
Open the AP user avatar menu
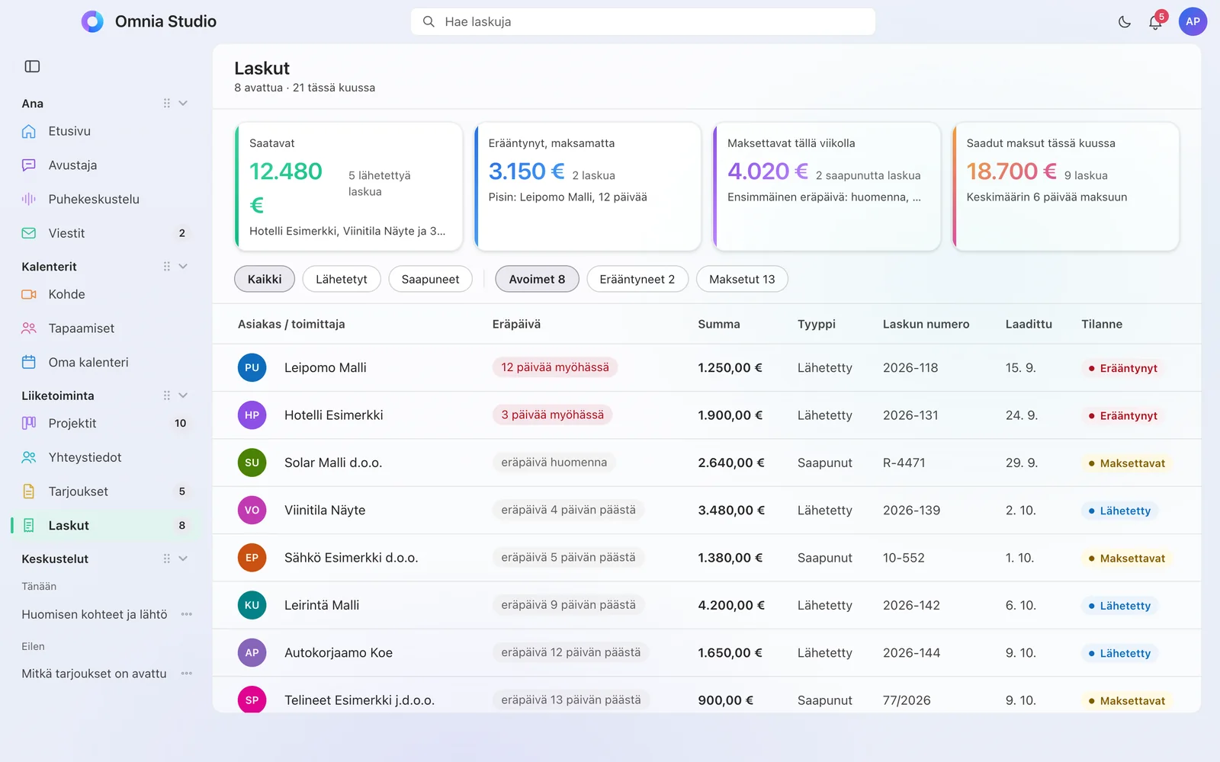click(1193, 21)
